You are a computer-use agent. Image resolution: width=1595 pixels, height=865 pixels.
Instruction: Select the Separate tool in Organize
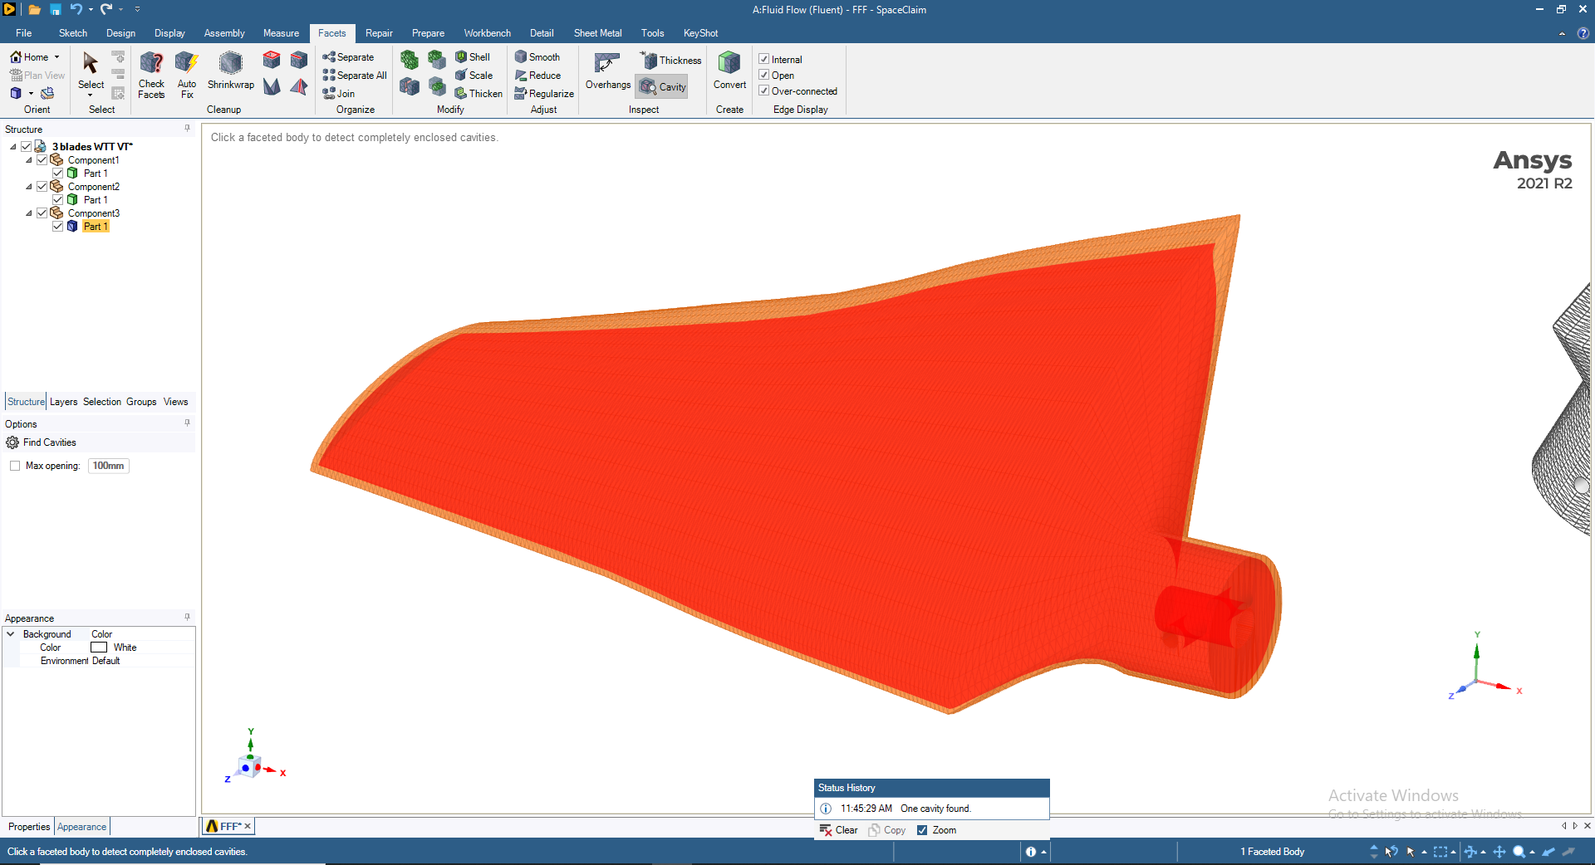pyautogui.click(x=348, y=57)
